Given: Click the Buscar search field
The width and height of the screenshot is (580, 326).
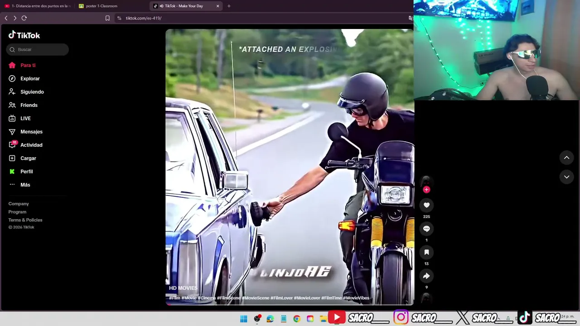Looking at the screenshot, I should [x=38, y=49].
